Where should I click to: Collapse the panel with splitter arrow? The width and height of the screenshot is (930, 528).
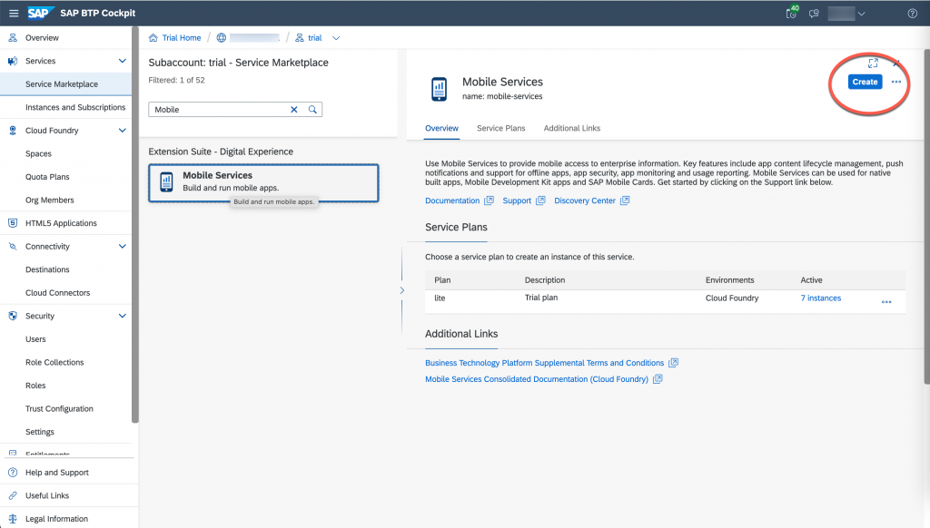pos(402,290)
